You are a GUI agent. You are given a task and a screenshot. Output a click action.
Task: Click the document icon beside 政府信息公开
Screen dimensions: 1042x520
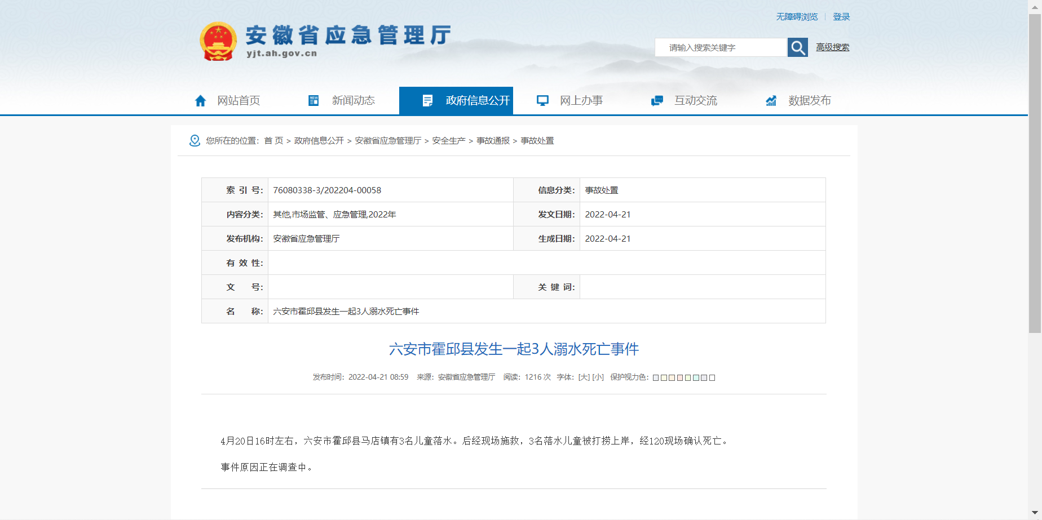coord(427,101)
